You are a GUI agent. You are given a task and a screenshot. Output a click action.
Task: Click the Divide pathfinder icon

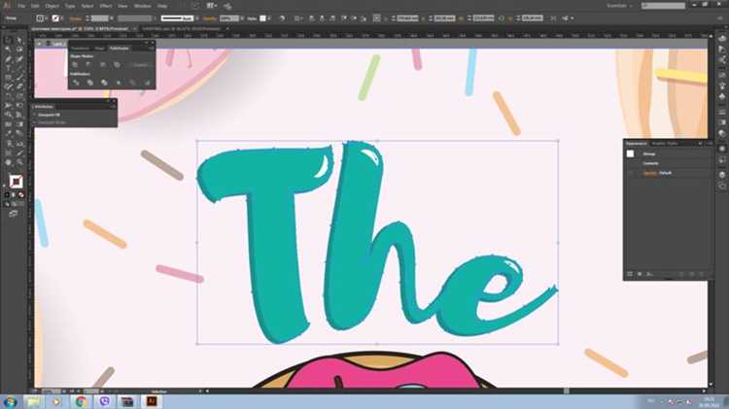click(x=76, y=83)
